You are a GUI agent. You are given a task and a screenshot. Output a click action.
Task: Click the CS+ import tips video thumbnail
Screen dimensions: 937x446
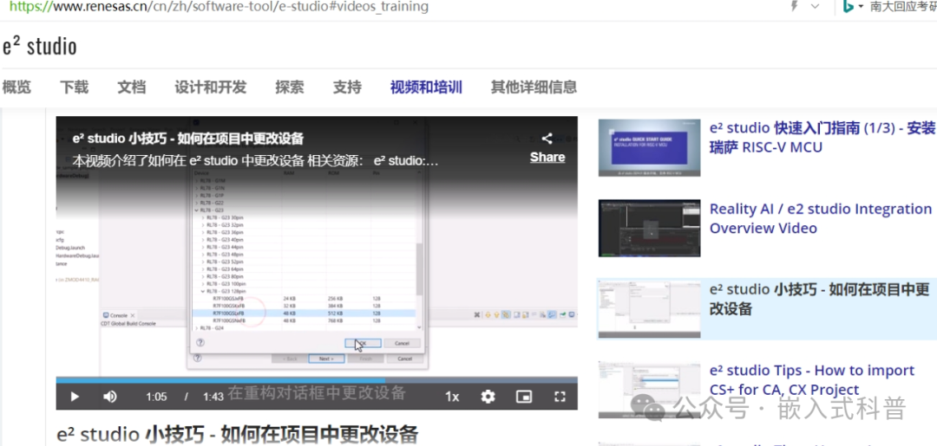point(649,390)
